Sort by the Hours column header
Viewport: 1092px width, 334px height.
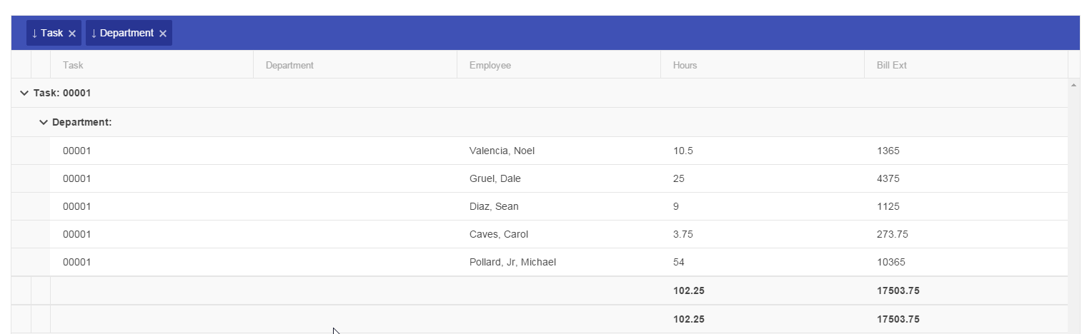(x=685, y=65)
